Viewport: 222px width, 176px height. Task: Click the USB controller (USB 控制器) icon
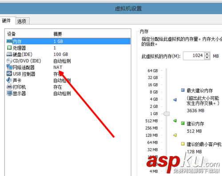(9, 74)
